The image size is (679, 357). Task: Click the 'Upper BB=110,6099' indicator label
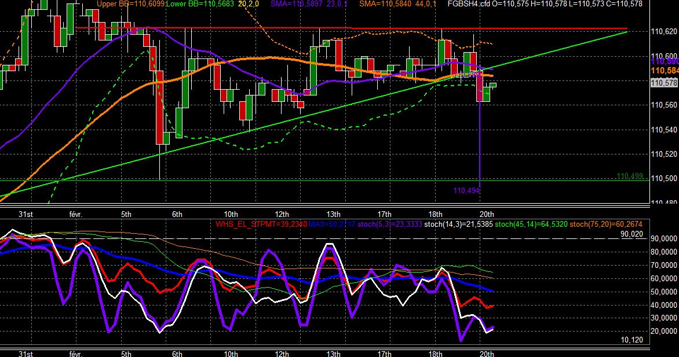pos(130,4)
